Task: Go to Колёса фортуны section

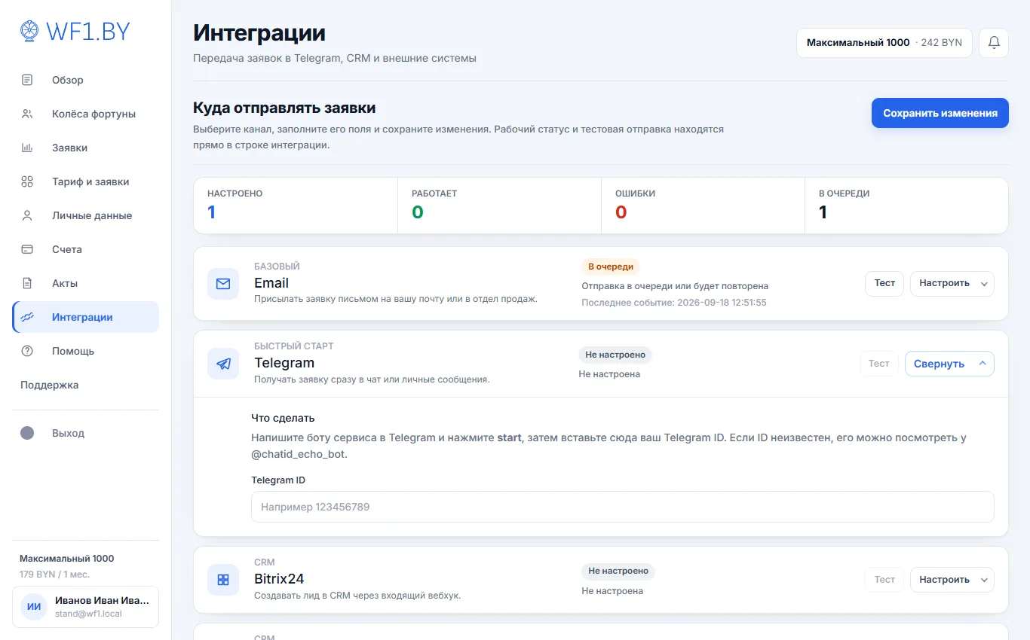Action: point(85,114)
